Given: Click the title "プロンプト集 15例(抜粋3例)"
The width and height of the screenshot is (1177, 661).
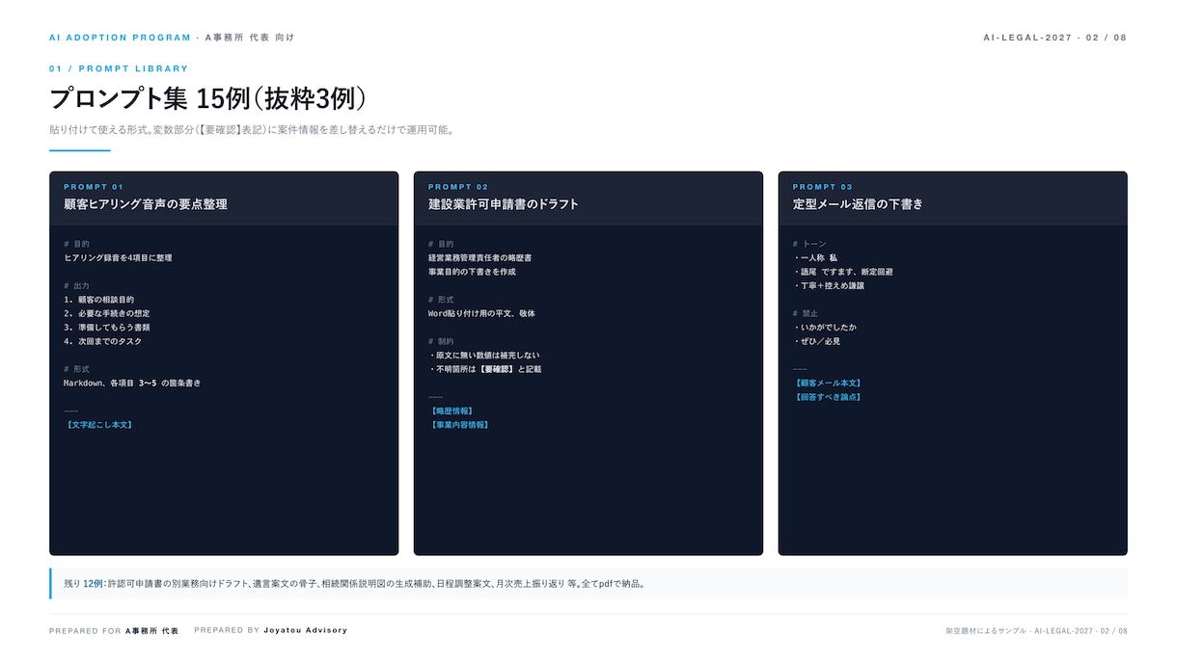Looking at the screenshot, I should pyautogui.click(x=207, y=99).
